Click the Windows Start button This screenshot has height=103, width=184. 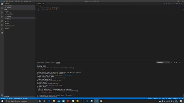coord(2,101)
